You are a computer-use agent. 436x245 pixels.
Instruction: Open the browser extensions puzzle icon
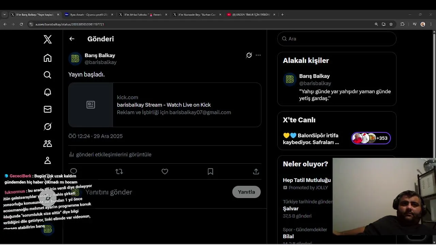(x=402, y=24)
